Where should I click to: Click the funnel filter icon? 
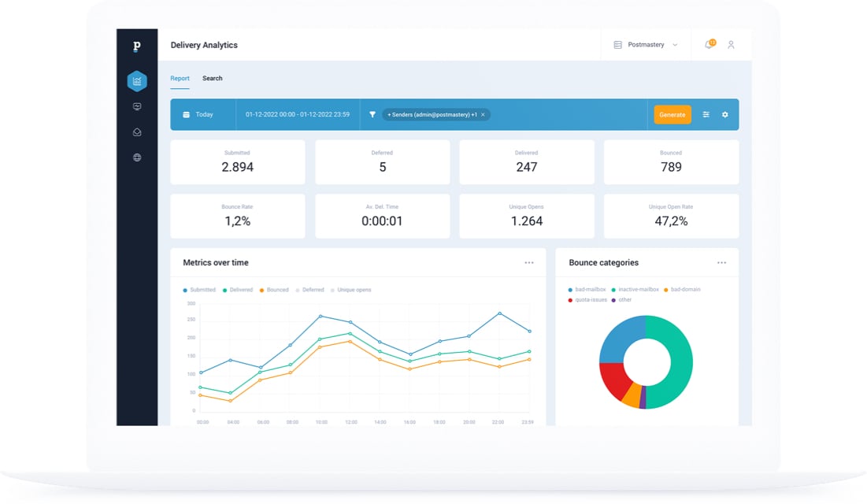pyautogui.click(x=372, y=114)
